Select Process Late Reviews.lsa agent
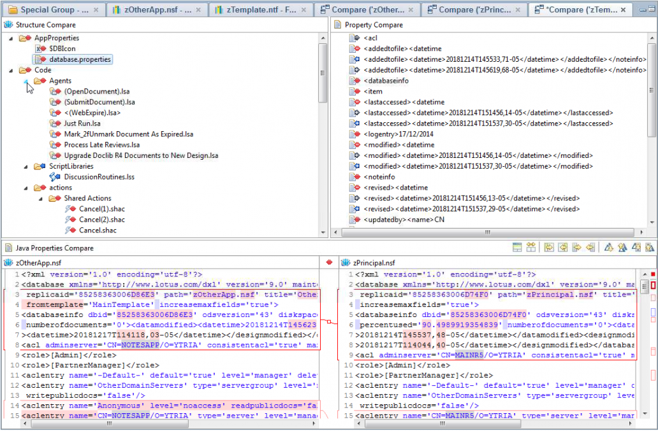The image size is (658, 431). [x=102, y=145]
